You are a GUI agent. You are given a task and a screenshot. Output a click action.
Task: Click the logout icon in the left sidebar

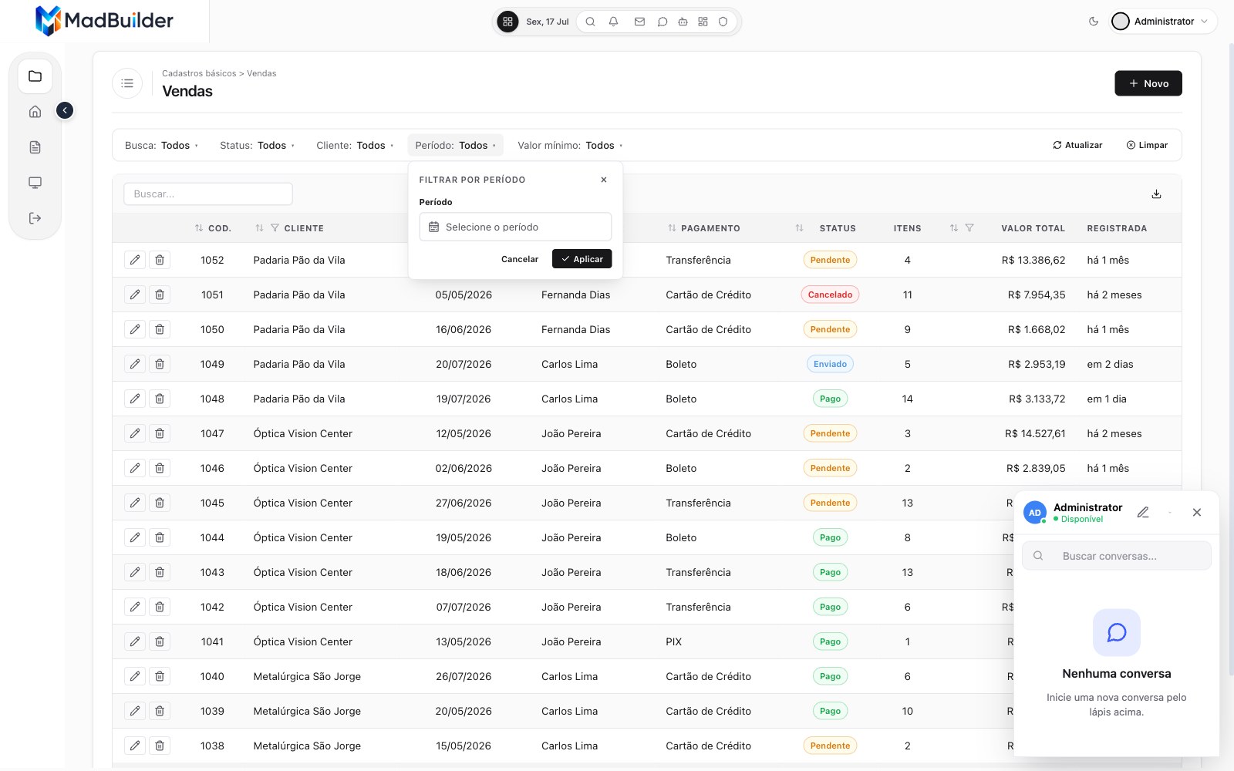[x=35, y=218]
